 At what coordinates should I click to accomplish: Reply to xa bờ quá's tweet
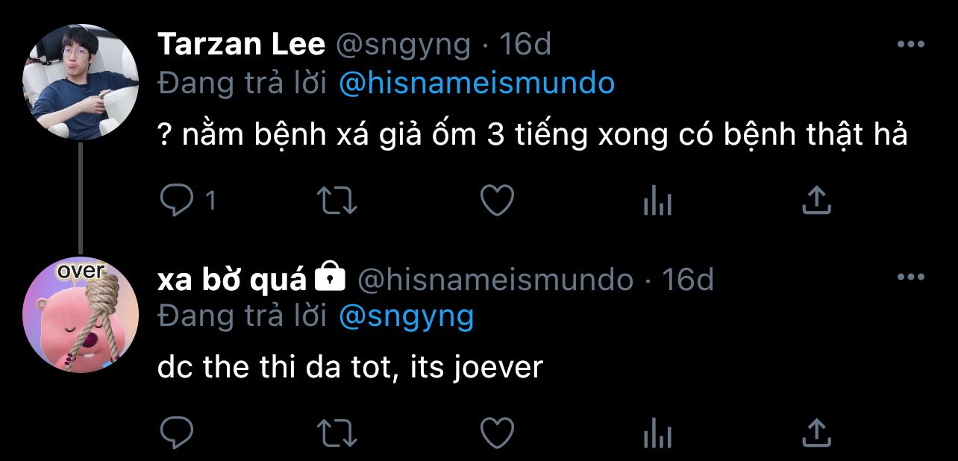pyautogui.click(x=176, y=433)
